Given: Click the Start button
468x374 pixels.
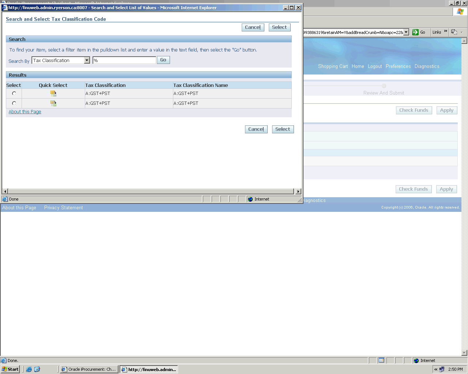Looking at the screenshot, I should pyautogui.click(x=10, y=369).
